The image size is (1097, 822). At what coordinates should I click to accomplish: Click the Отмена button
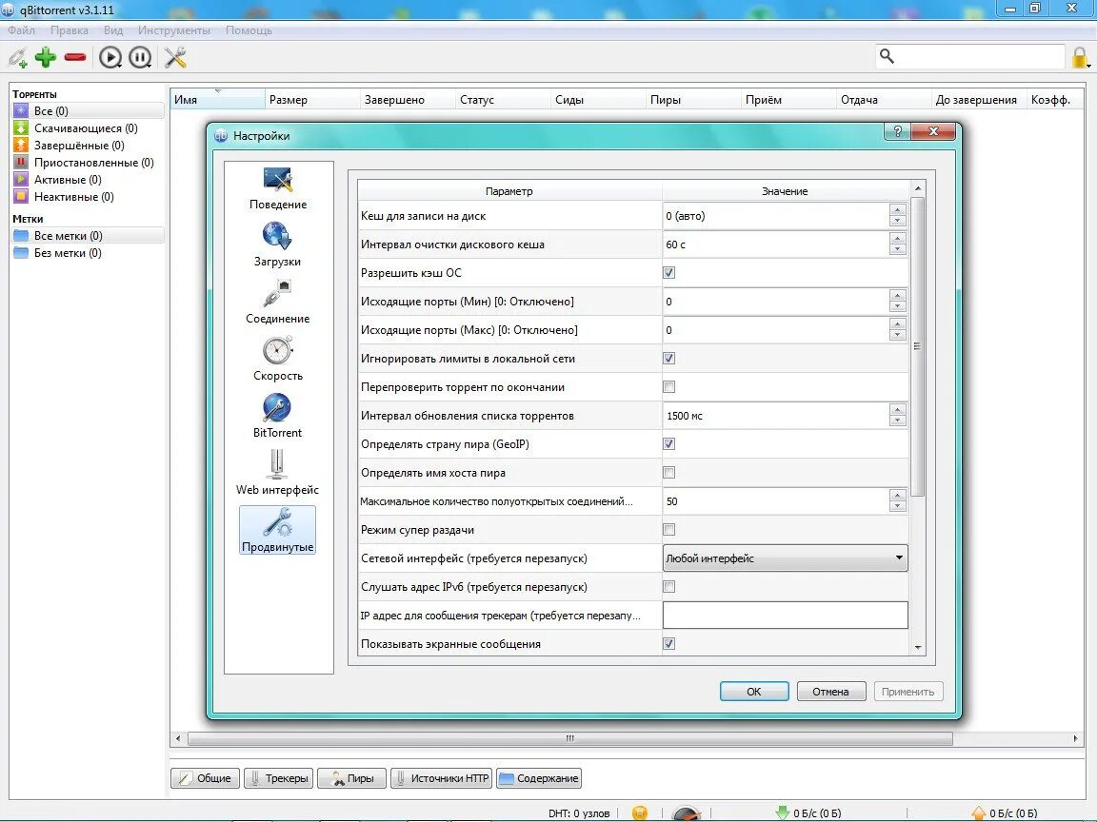pyautogui.click(x=831, y=692)
